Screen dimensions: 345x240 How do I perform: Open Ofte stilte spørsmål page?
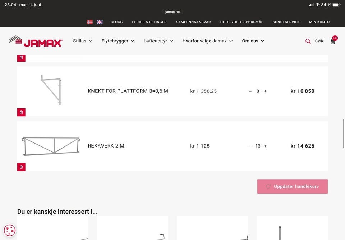[241, 22]
